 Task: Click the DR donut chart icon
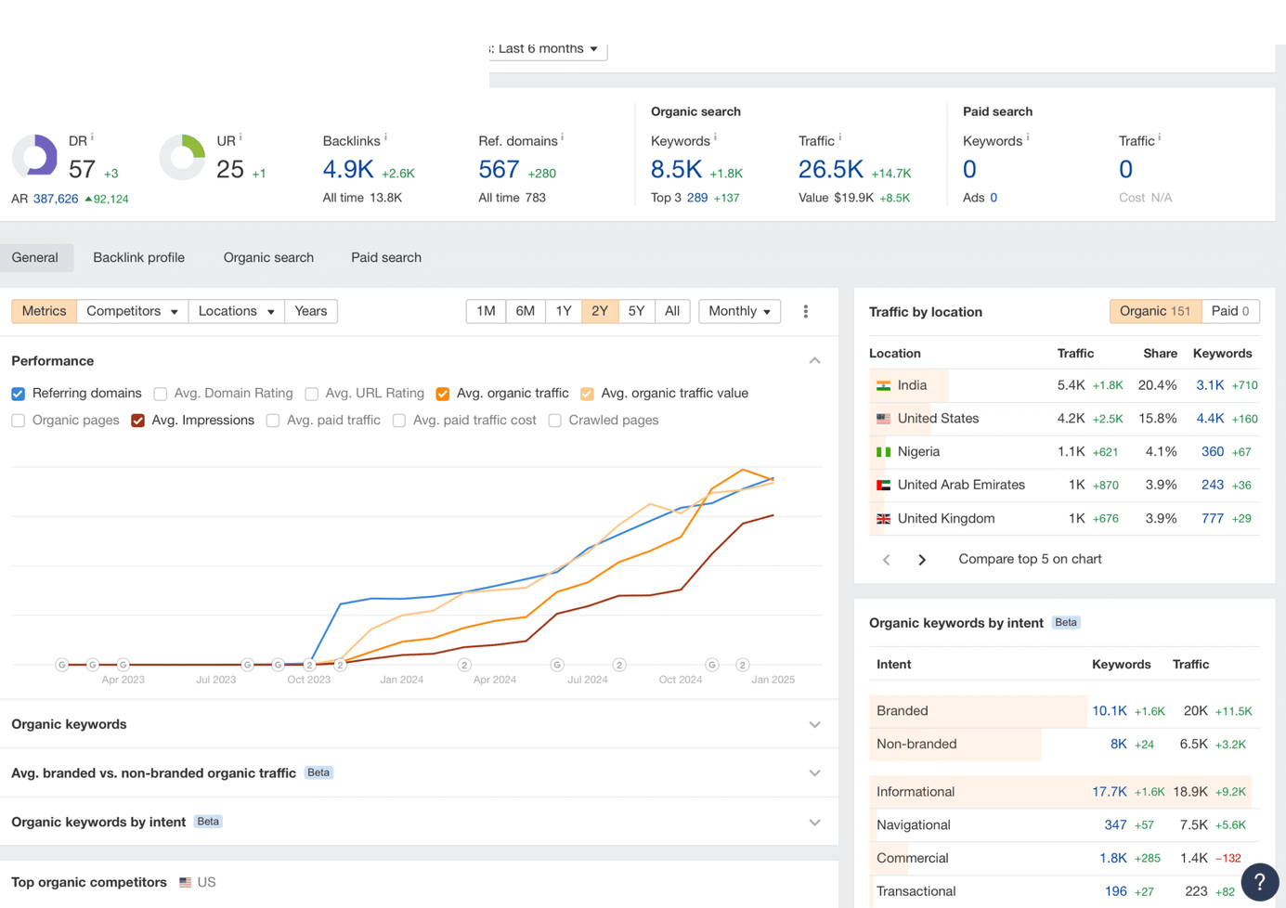(x=34, y=157)
